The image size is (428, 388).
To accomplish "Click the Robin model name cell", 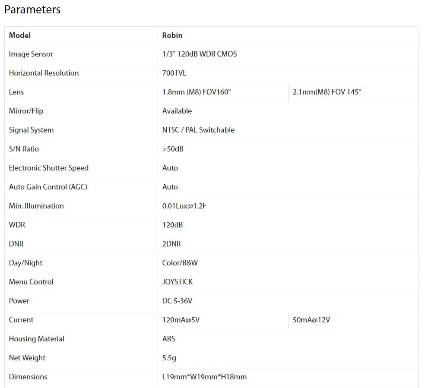I will [x=288, y=36].
